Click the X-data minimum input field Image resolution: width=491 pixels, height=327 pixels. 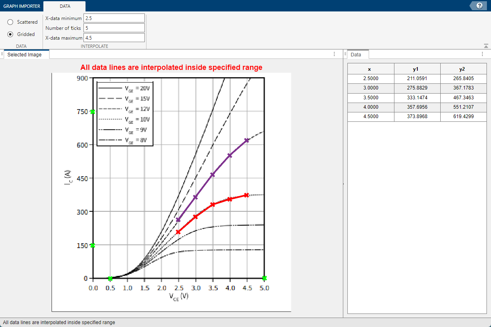(x=114, y=18)
